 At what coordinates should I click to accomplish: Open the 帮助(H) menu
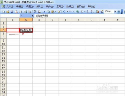pos(91,6)
